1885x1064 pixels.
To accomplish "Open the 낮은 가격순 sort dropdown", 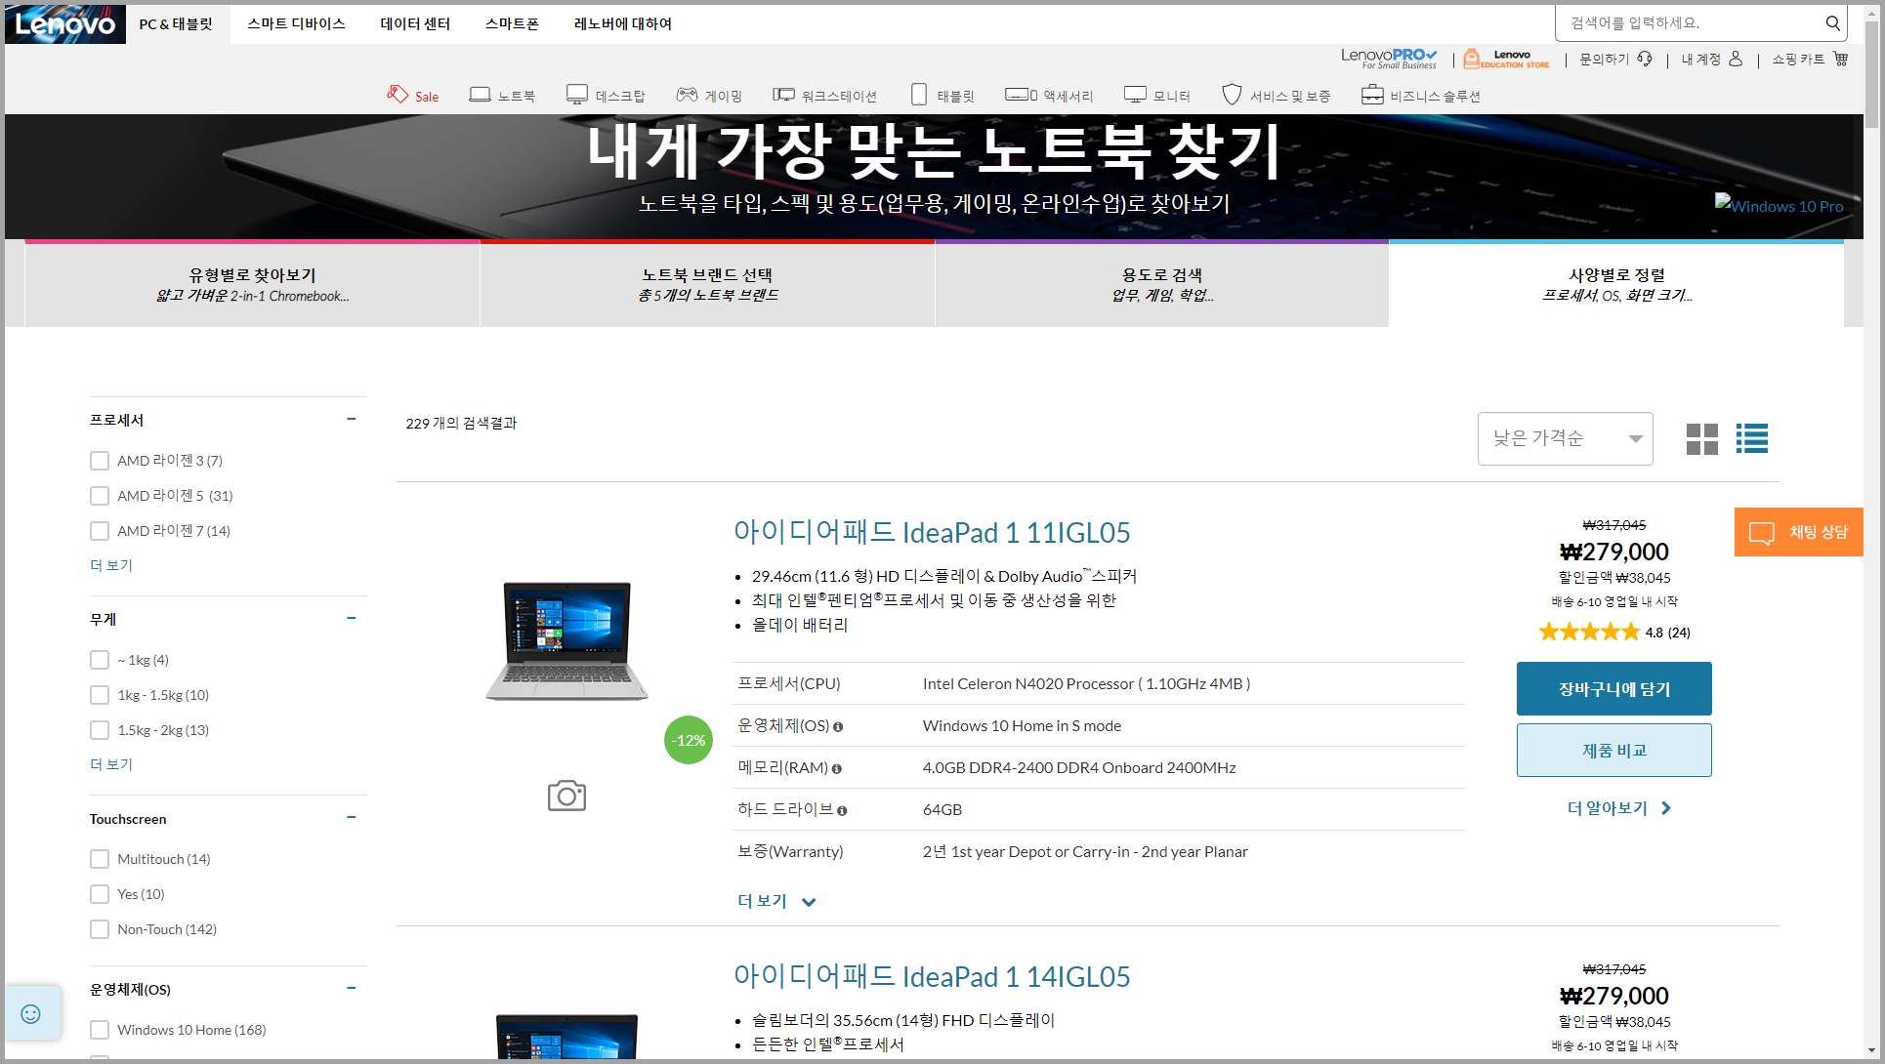I will [1565, 438].
